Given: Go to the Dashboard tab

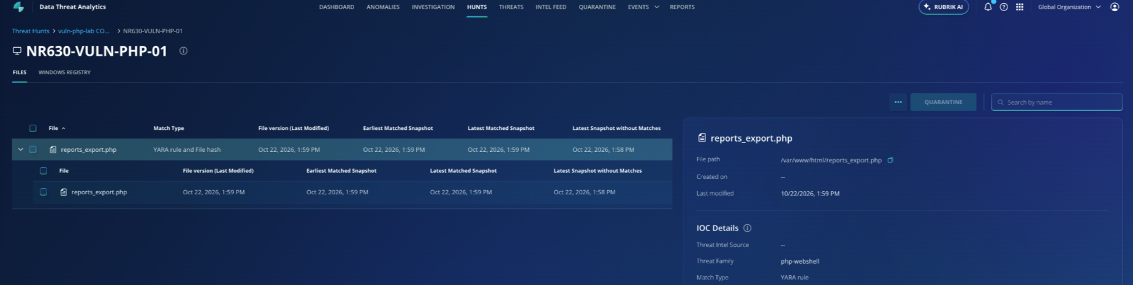Looking at the screenshot, I should (336, 7).
